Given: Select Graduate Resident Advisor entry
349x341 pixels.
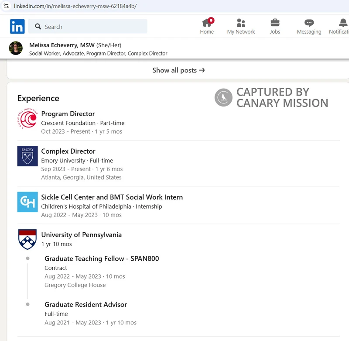Looking at the screenshot, I should 86,304.
